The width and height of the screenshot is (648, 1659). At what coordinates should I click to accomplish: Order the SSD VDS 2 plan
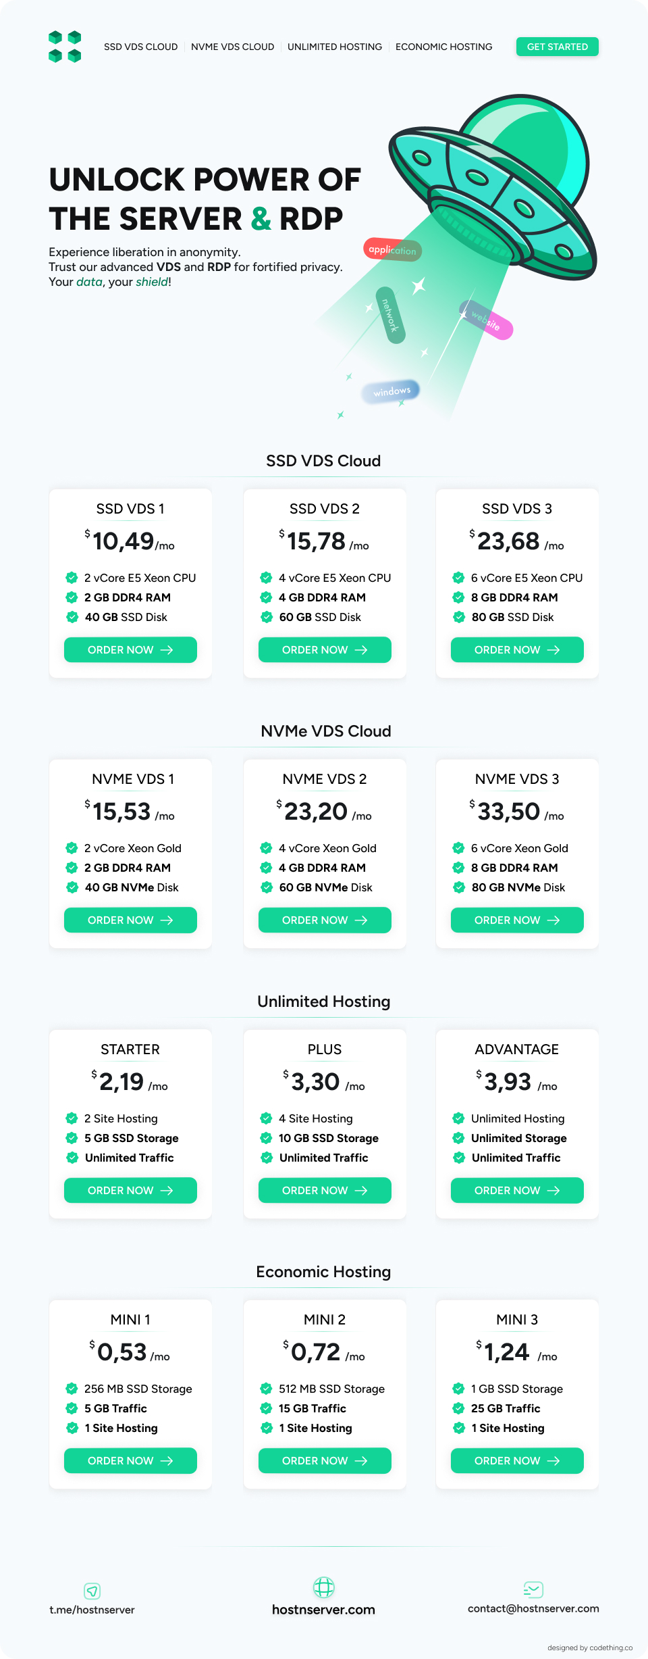pyautogui.click(x=325, y=650)
